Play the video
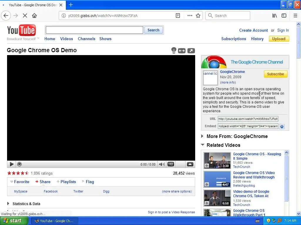301x225 pixels. [11, 164]
